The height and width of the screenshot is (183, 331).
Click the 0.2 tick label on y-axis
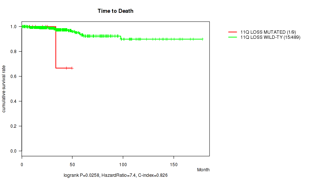13,126
